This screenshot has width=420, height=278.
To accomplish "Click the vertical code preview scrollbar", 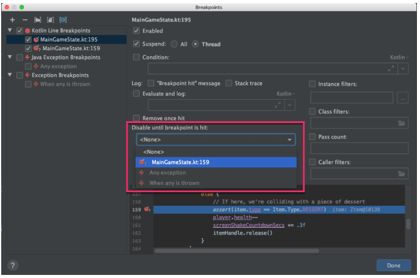I will (408, 224).
